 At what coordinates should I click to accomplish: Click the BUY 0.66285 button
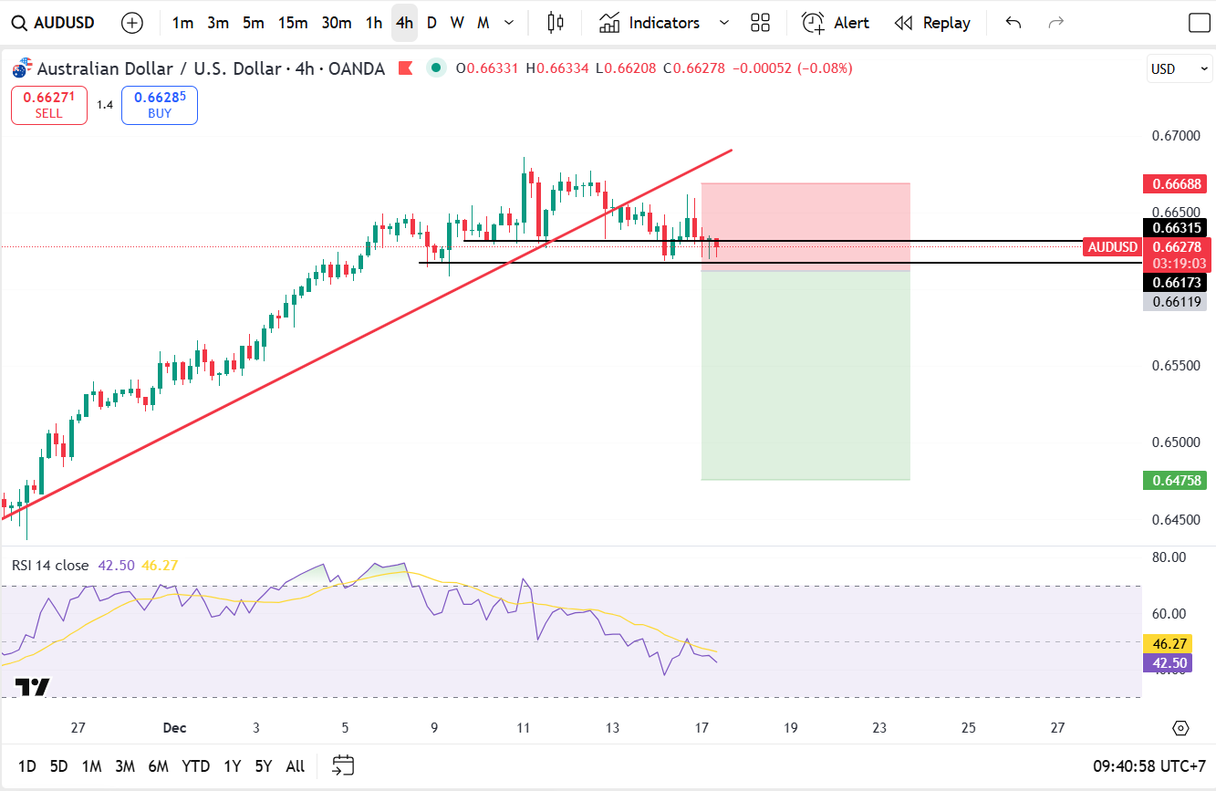coord(160,105)
